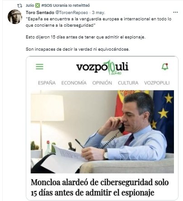Image resolution: width=183 pixels, height=201 pixels.
Task: Open the 3 may. tweet timestamp
Action: pos(98,13)
